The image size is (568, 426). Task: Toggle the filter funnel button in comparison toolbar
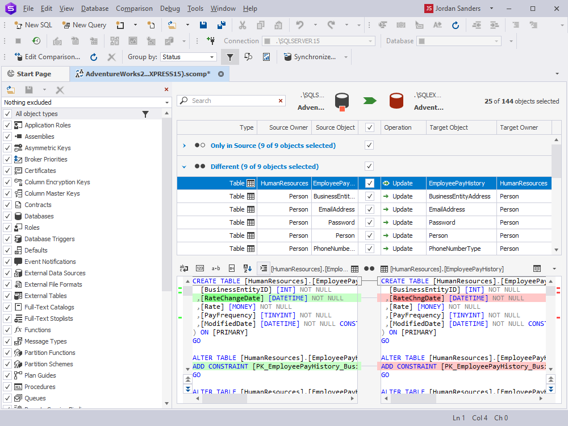[229, 57]
